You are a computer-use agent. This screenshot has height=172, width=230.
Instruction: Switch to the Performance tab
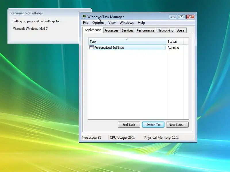click(145, 30)
